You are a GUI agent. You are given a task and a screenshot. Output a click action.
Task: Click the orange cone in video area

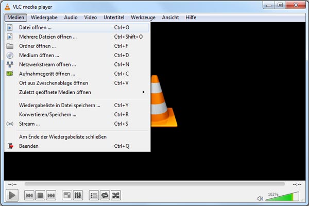click(x=164, y=101)
